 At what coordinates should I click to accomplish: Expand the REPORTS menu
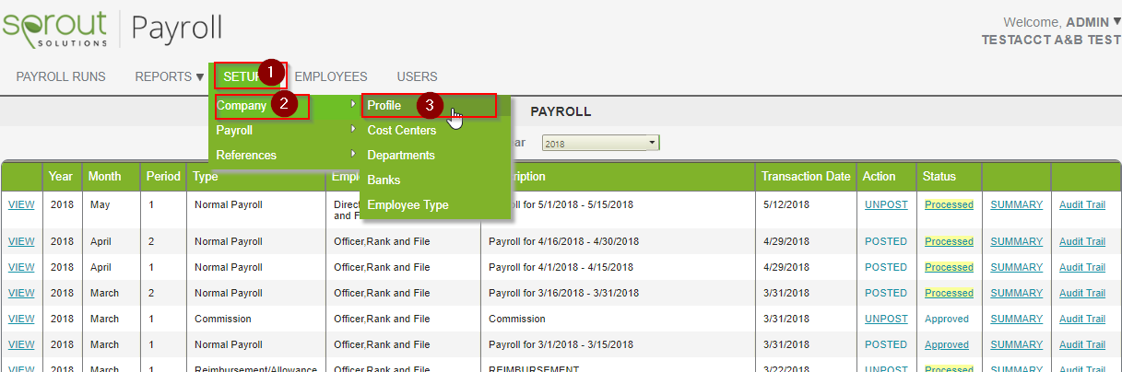170,76
